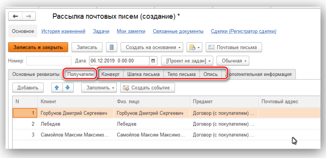Open the Опись tab
326x158 pixels.
(x=210, y=74)
